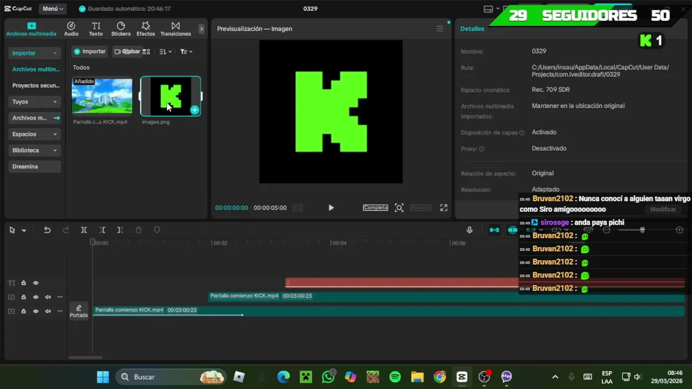
Task: Hide the text track
Action: (36, 283)
